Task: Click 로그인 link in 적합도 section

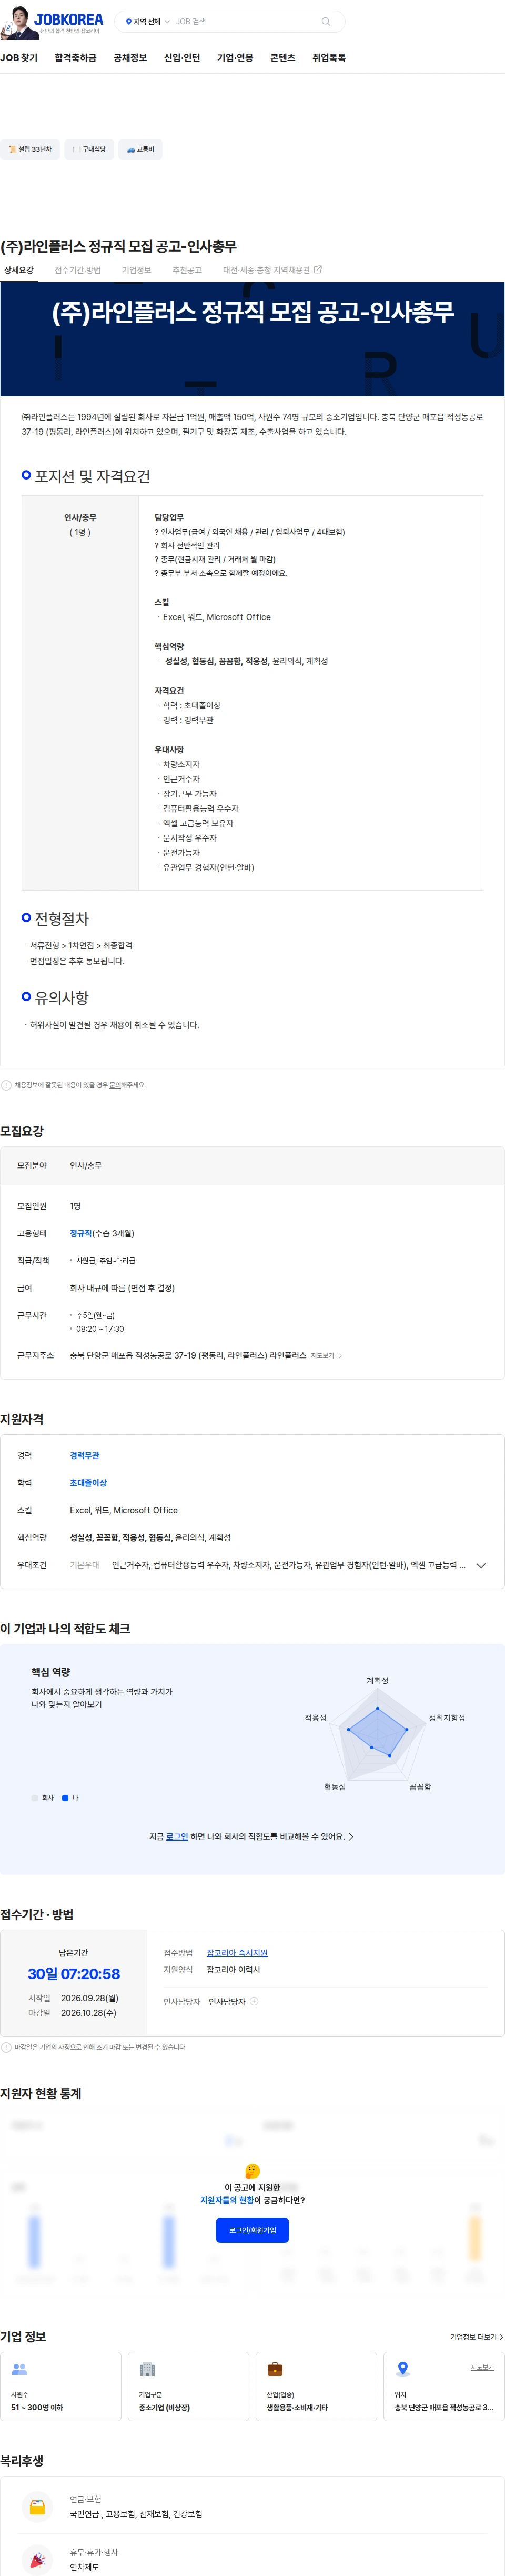Action: coord(177,1836)
